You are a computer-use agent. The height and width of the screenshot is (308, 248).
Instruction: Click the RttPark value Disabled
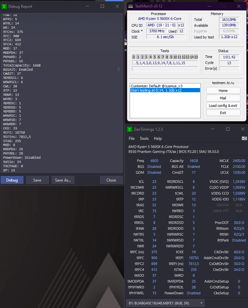[x=239, y=240]
